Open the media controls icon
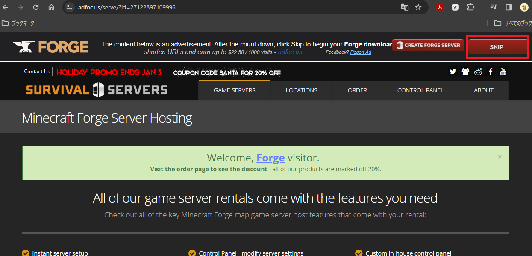532x256 pixels. (x=494, y=7)
